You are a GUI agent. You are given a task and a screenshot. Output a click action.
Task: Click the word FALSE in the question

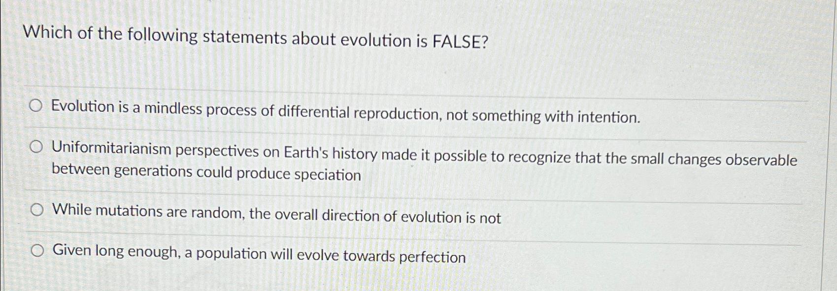tap(462, 37)
